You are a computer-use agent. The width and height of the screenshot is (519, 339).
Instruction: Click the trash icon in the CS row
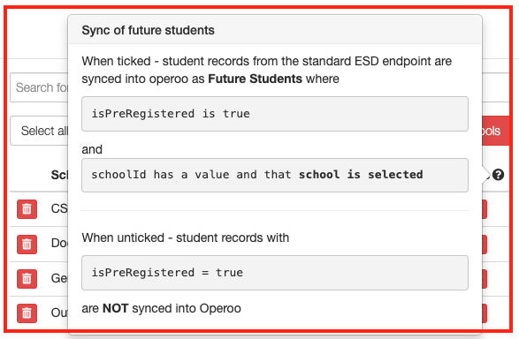coord(27,209)
